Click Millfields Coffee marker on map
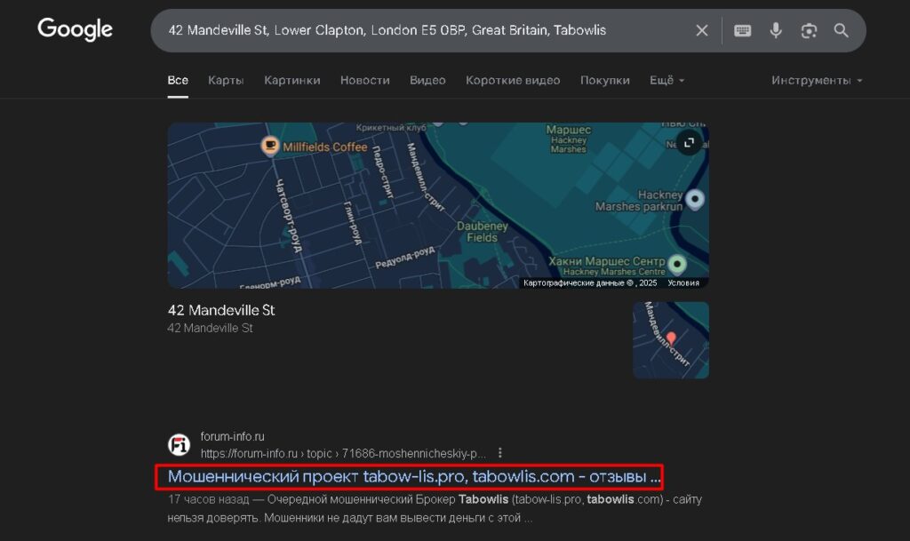910x541 pixels. pos(270,147)
